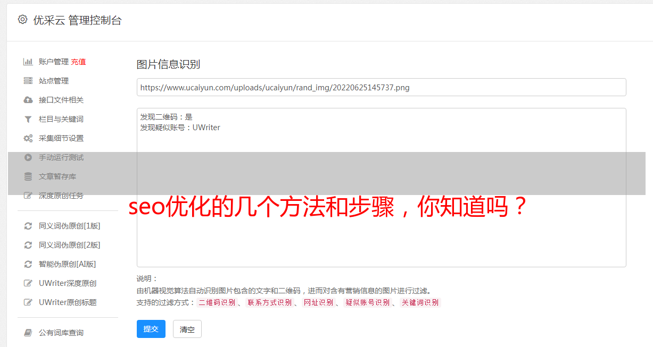Viewport: 653px width, 347px height.
Task: Click the 网址识别 filter tag
Action: tap(318, 302)
